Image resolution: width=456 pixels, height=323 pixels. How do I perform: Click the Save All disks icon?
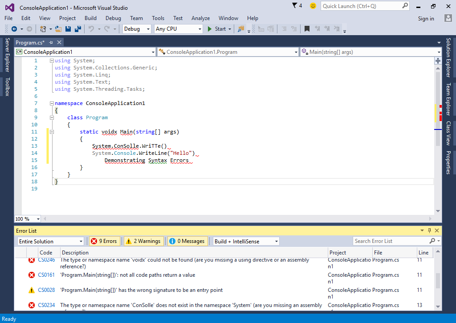click(78, 29)
